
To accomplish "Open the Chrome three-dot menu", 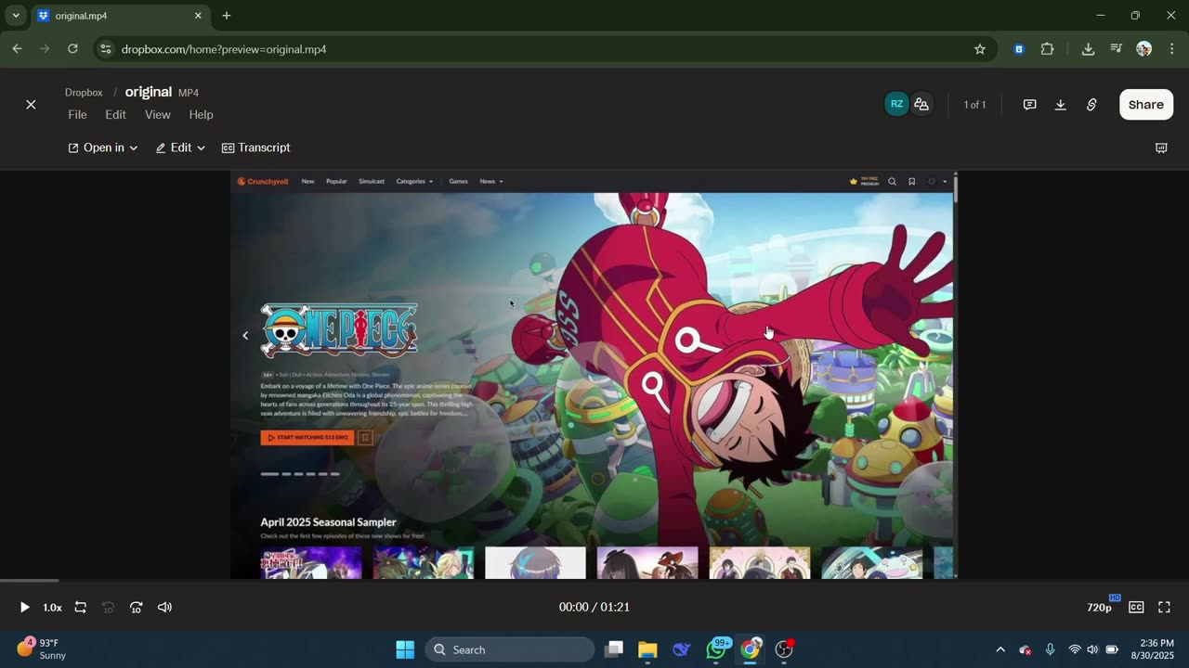I will [x=1170, y=49].
